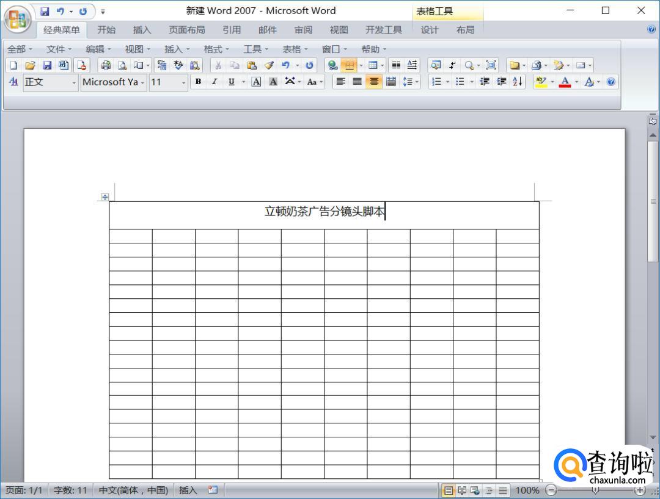The width and height of the screenshot is (660, 499).
Task: Click the paste clipboard icon
Action: [x=252, y=65]
